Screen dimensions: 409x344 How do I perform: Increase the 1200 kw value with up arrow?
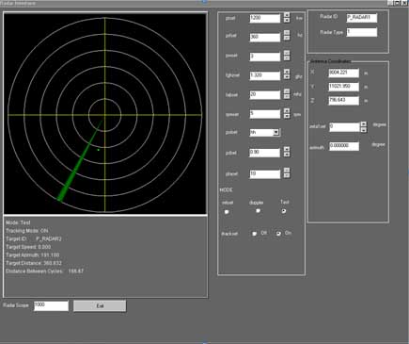(287, 15)
